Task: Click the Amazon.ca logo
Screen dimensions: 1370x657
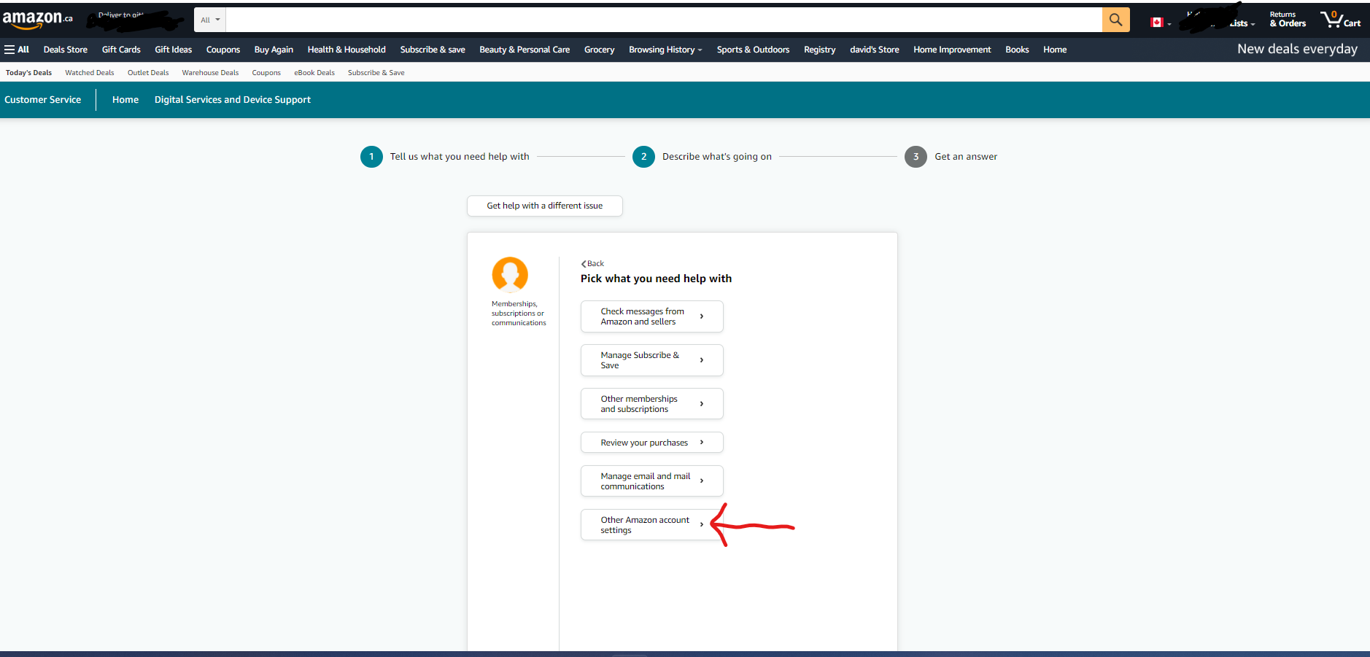Action: (x=38, y=20)
